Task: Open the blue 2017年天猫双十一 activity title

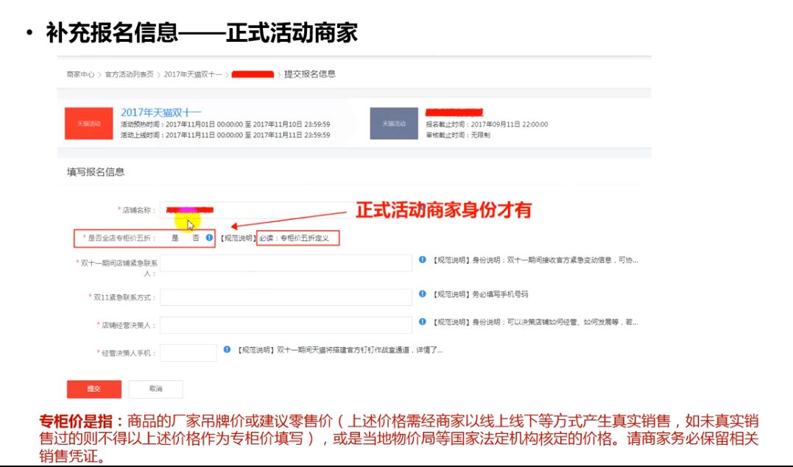Action: tap(161, 113)
